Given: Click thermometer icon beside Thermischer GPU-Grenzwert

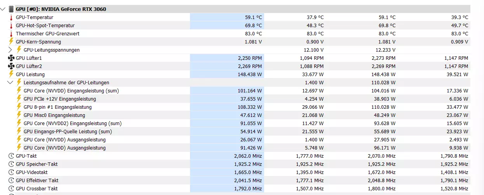Looking at the screenshot, I should point(11,34).
